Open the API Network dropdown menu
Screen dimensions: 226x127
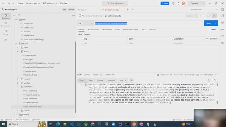coord(50,3)
